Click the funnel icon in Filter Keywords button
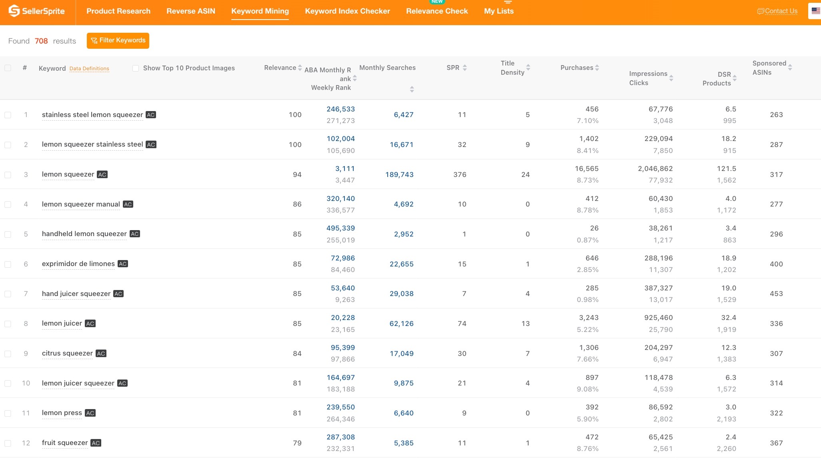The width and height of the screenshot is (821, 461). pos(94,40)
